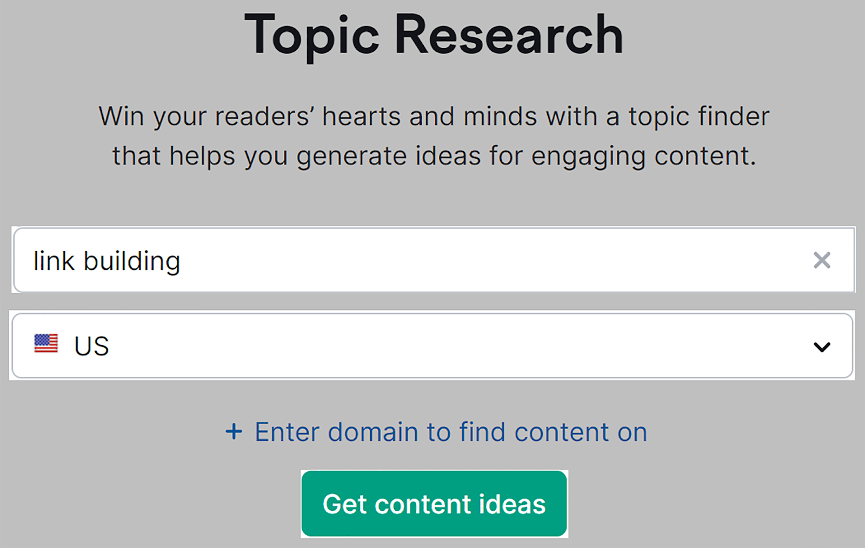Click the American flag in the country selector

coord(45,343)
